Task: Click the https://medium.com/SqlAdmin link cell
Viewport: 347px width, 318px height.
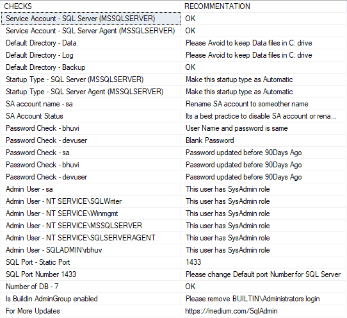Action: click(264, 311)
